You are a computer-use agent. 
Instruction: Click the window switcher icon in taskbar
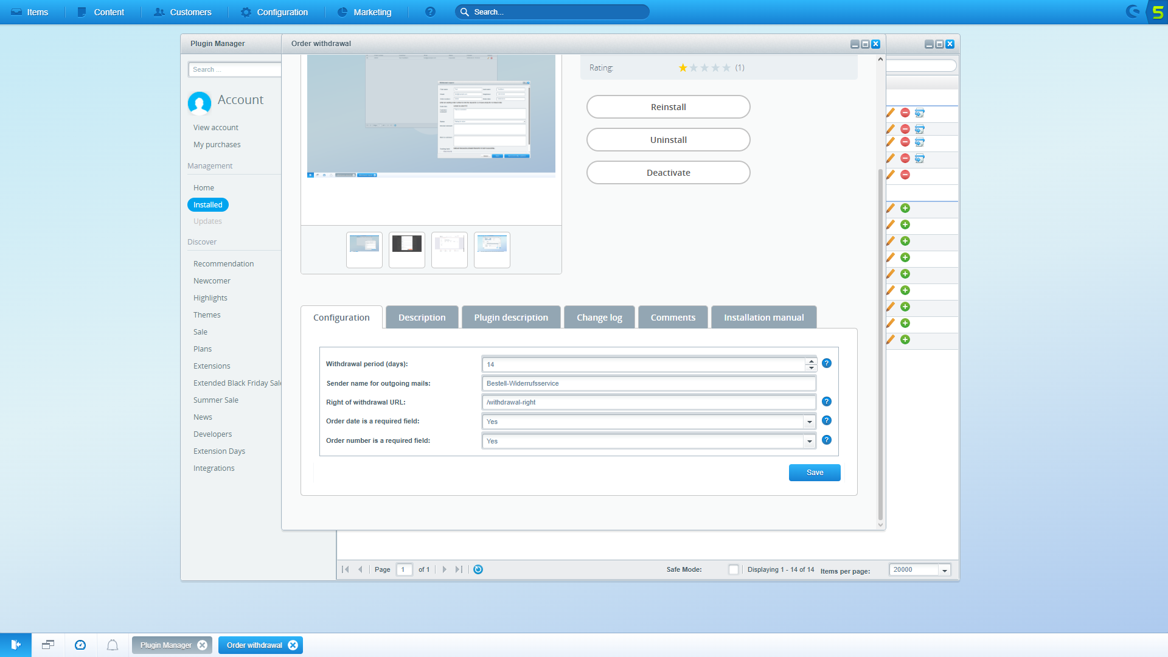pyautogui.click(x=48, y=645)
